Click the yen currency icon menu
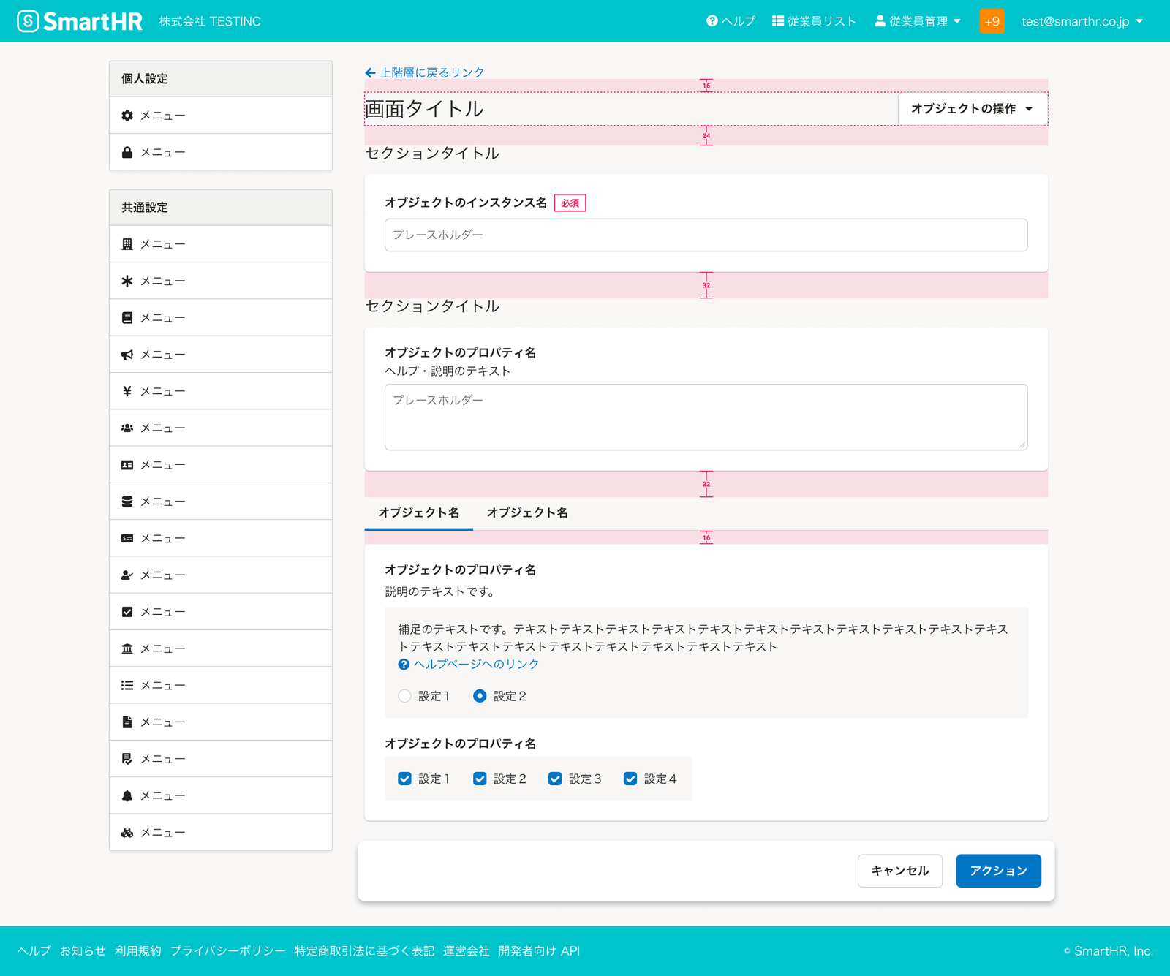 pyautogui.click(x=127, y=391)
